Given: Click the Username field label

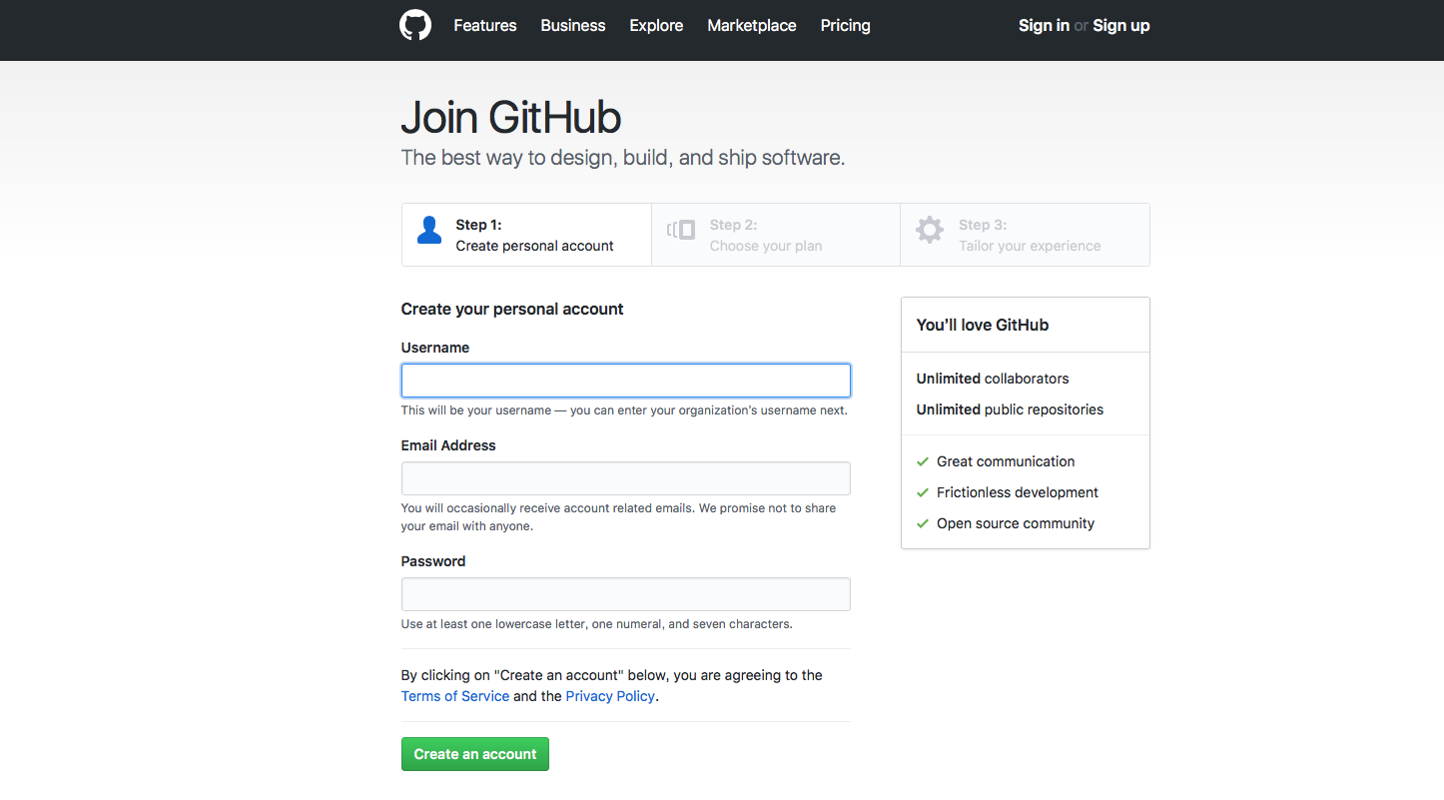Looking at the screenshot, I should pyautogui.click(x=435, y=348).
